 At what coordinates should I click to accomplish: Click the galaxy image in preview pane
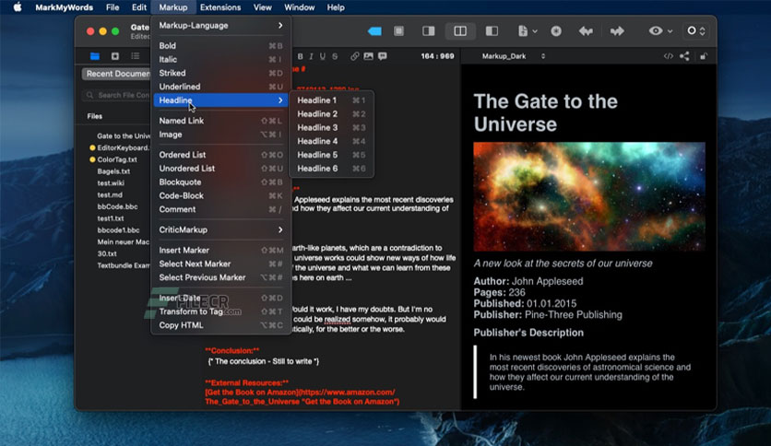pyautogui.click(x=589, y=196)
